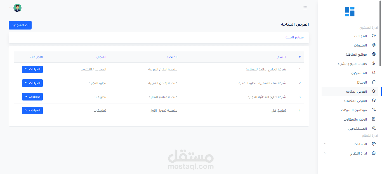Viewport: 382px width, 174px height.
Task: Expand the معايير البحث search criteria panel
Action: pos(294,37)
